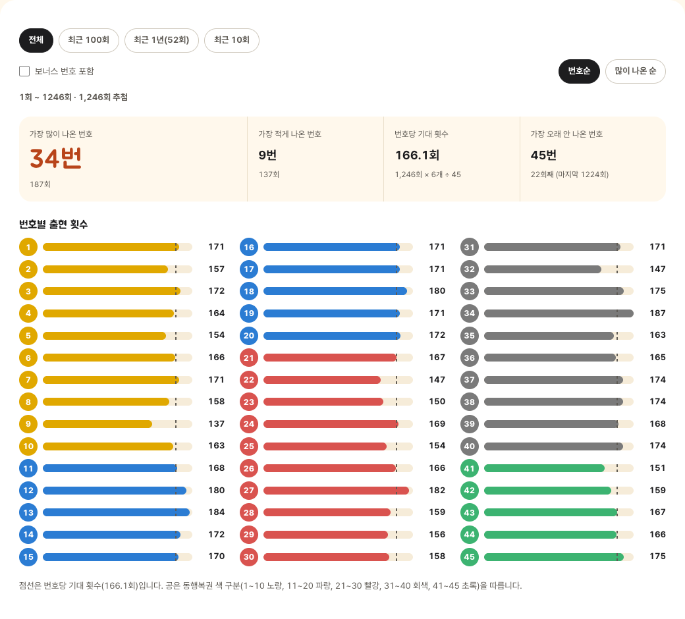Select the 전체 filter tab
Viewport: 685px width, 619px height.
pyautogui.click(x=36, y=40)
